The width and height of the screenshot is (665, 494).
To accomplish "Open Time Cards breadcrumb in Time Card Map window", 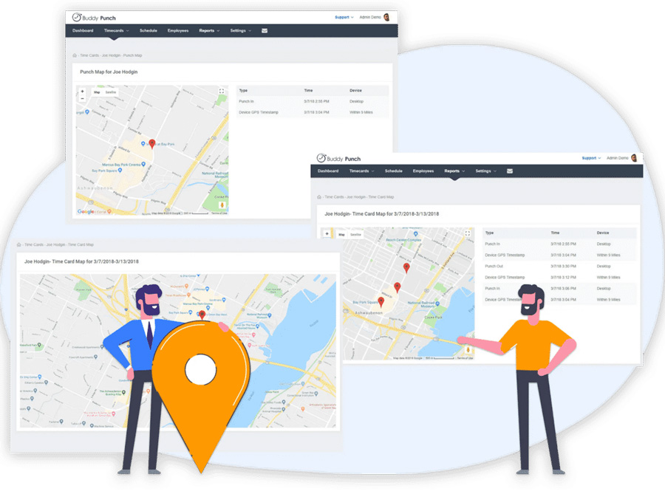I will pos(334,197).
